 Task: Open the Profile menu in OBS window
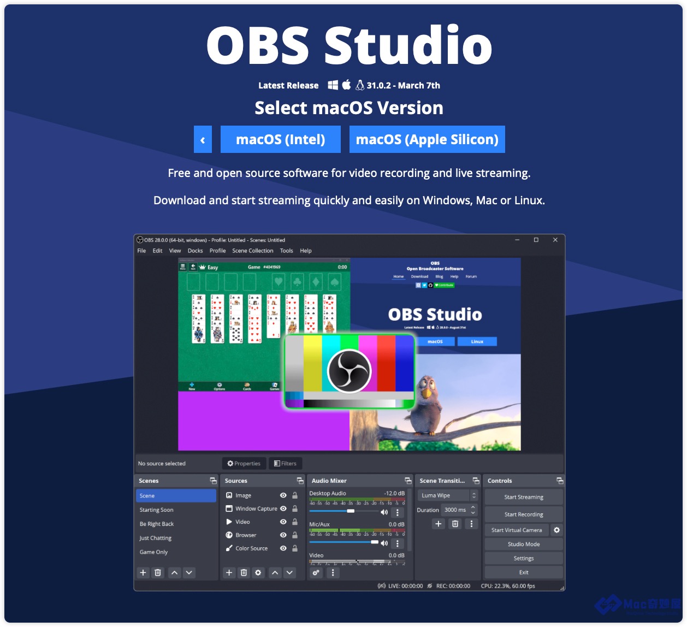pyautogui.click(x=217, y=251)
